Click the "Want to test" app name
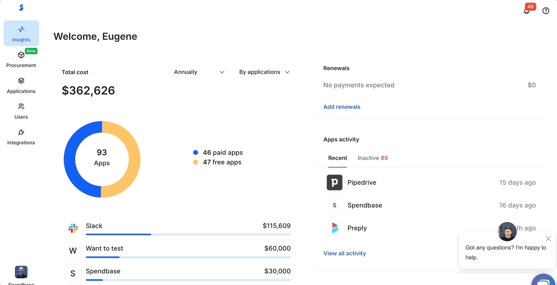Image resolution: width=557 pixels, height=285 pixels. [105, 248]
